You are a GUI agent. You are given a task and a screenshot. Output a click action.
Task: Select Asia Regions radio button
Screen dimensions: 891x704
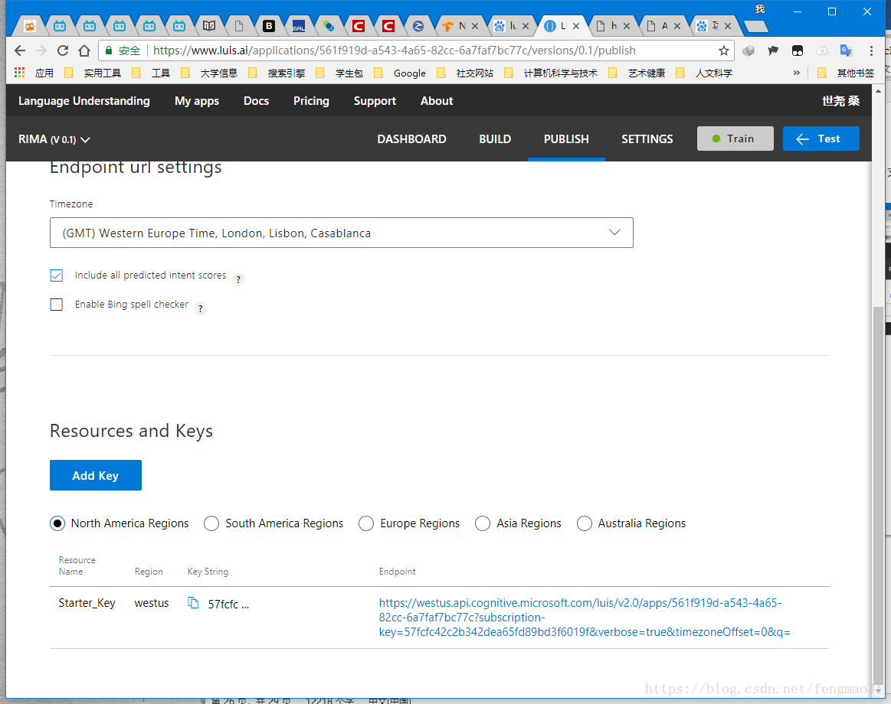click(x=483, y=523)
